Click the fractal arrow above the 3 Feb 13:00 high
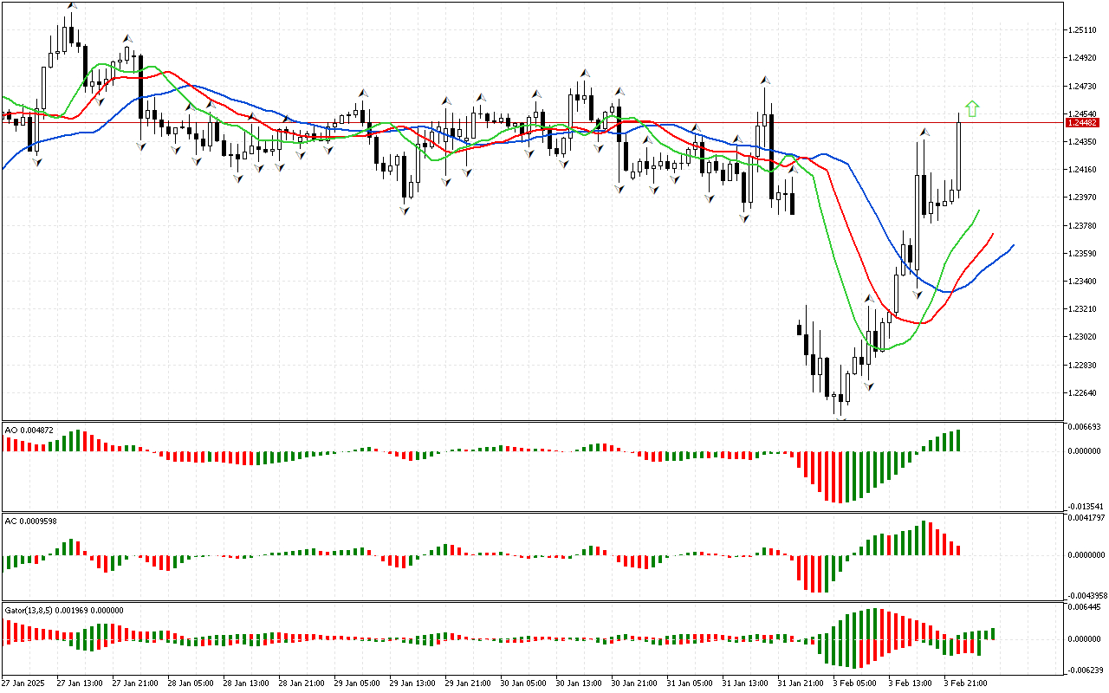This screenshot has height=693, width=1109. [x=924, y=133]
